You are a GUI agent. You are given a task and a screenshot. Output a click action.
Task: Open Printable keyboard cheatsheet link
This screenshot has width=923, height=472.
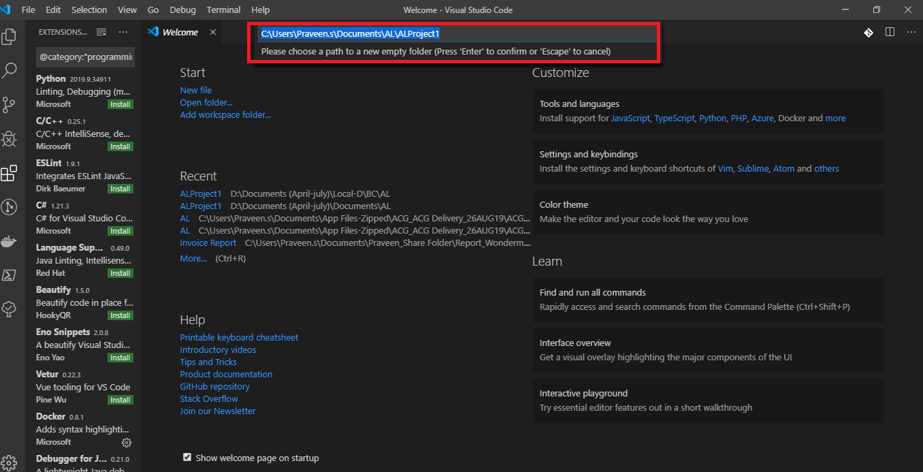click(x=239, y=337)
